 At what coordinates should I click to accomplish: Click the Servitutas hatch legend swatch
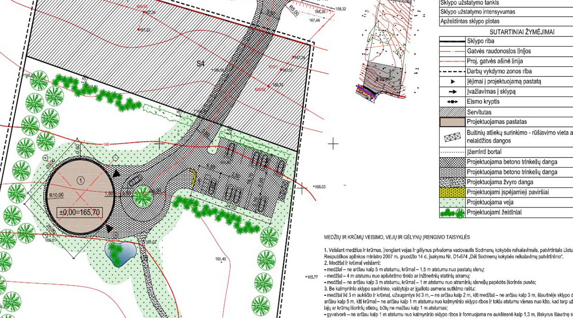452,112
